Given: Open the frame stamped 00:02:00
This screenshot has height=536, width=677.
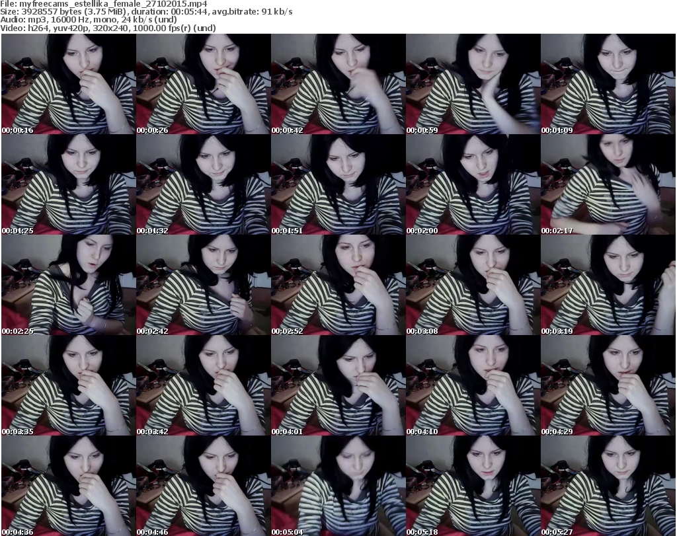Looking at the screenshot, I should click(x=473, y=184).
